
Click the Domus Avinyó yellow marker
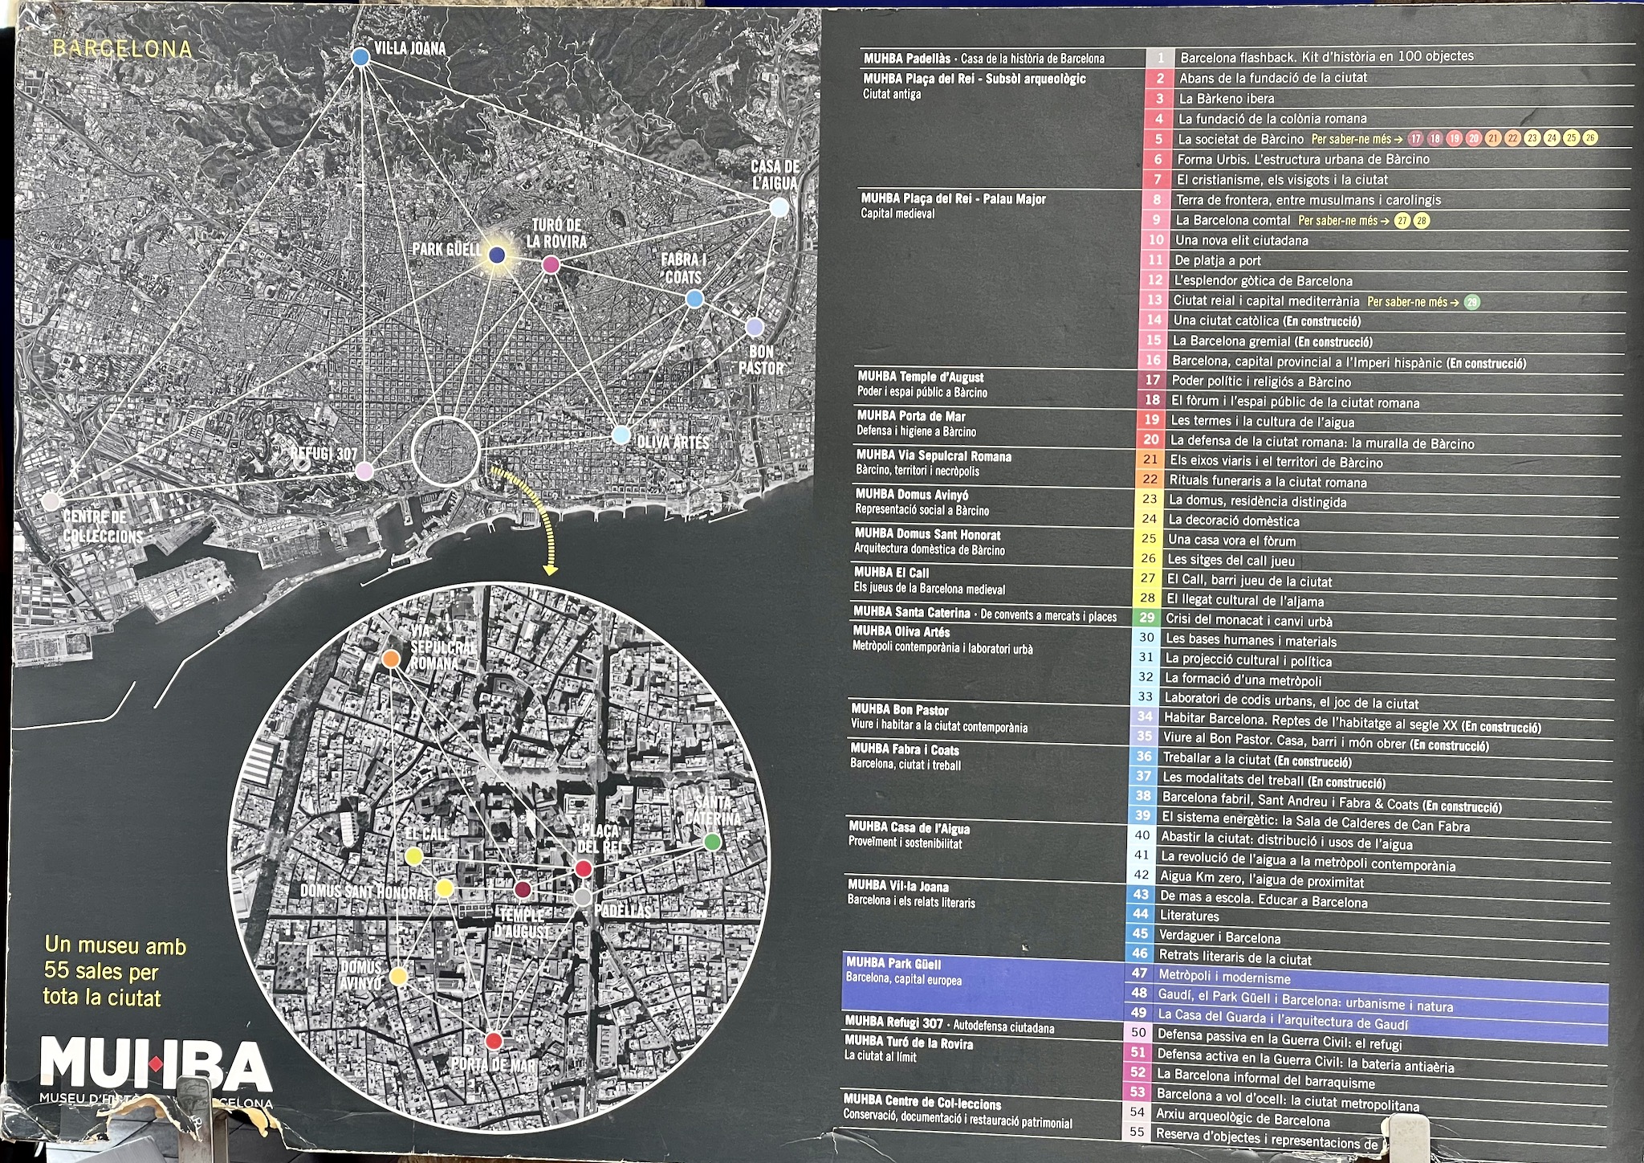[x=398, y=976]
